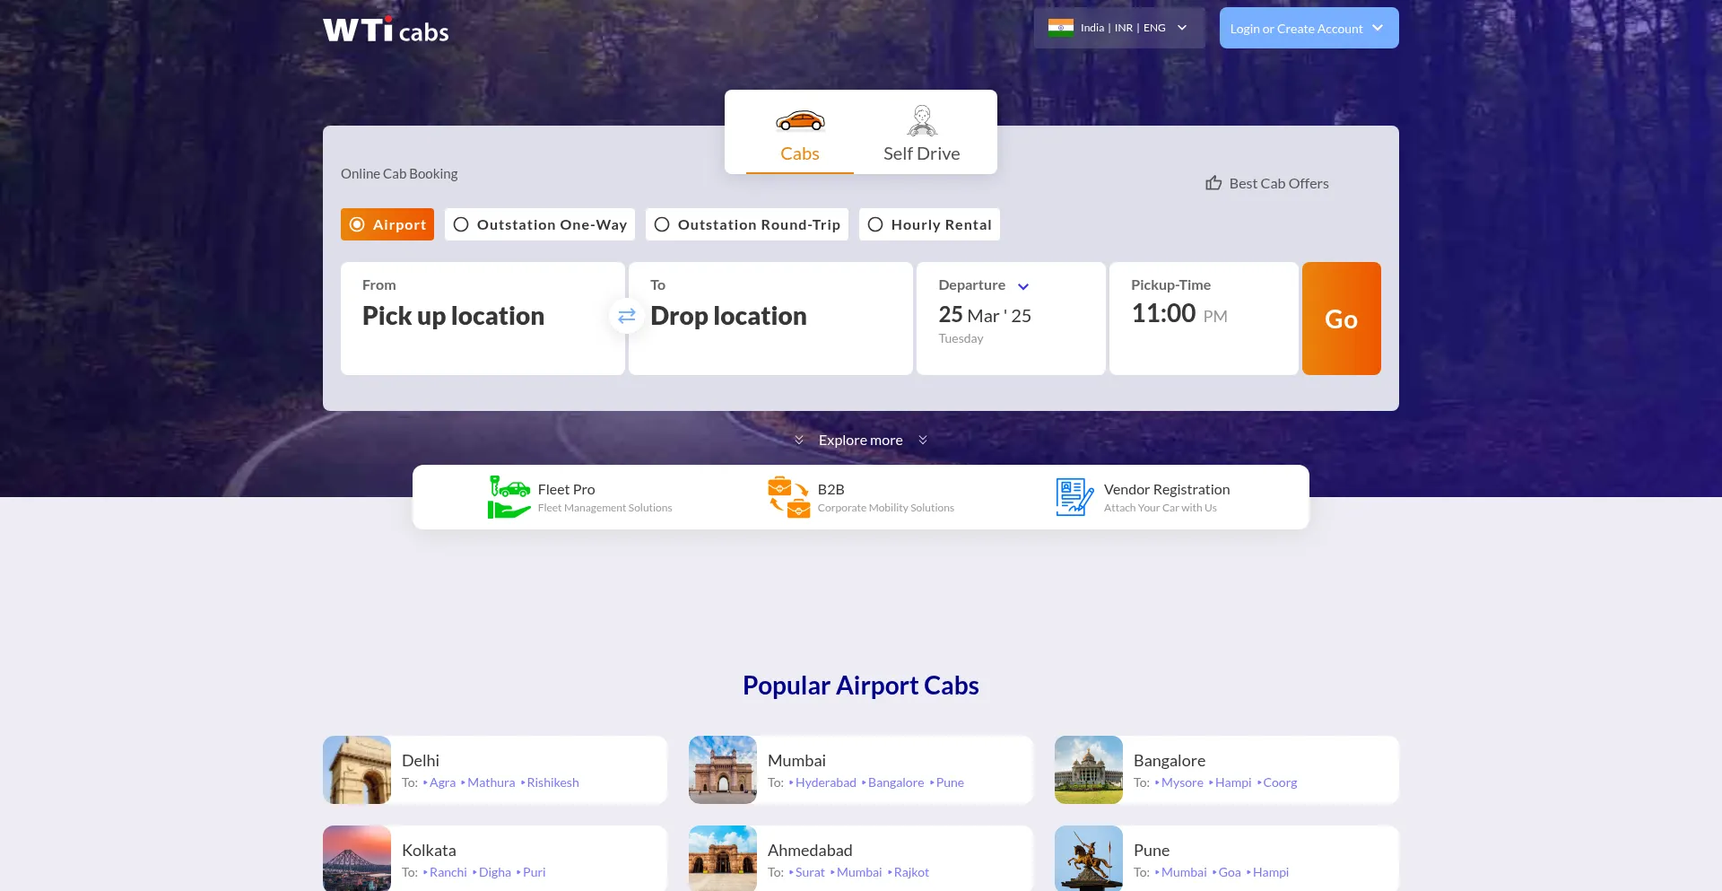Click the India flag icon
The image size is (1722, 891).
pos(1061,28)
